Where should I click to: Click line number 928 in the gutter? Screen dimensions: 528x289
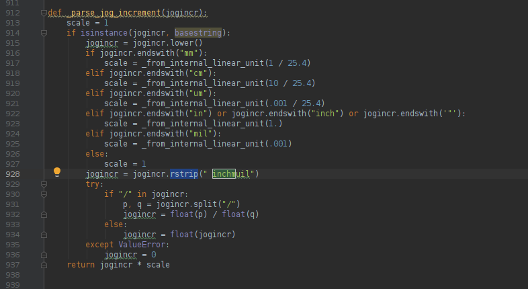[13, 174]
